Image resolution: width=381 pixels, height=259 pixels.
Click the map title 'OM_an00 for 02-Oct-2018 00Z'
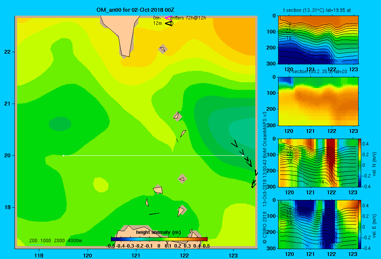click(x=135, y=10)
